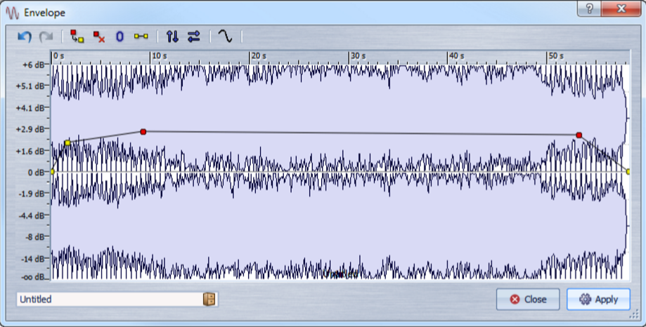Click the 40 s ruler mark
This screenshot has width=646, height=327.
pos(457,56)
